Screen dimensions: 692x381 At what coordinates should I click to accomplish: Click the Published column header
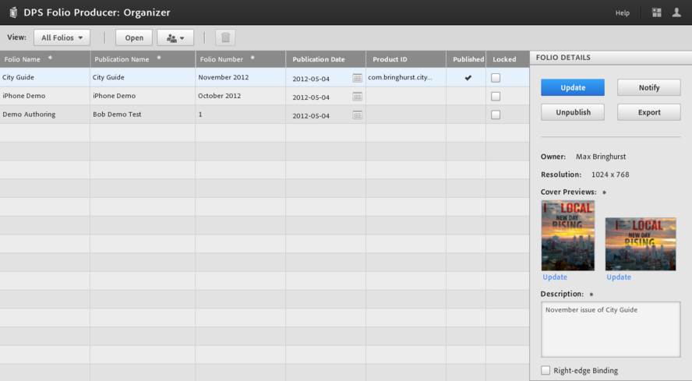click(x=466, y=59)
